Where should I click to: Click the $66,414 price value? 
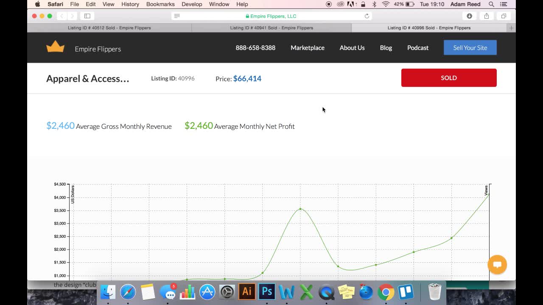pos(247,78)
